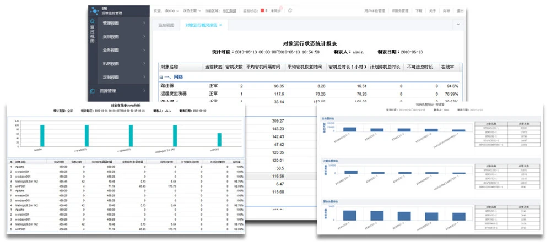This screenshot has height=242, width=551.
Task: Select the highlighted 116.56 row value
Action: [x=278, y=176]
